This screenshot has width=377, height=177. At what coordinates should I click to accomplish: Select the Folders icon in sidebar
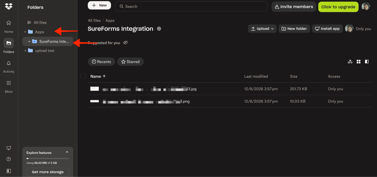9,43
